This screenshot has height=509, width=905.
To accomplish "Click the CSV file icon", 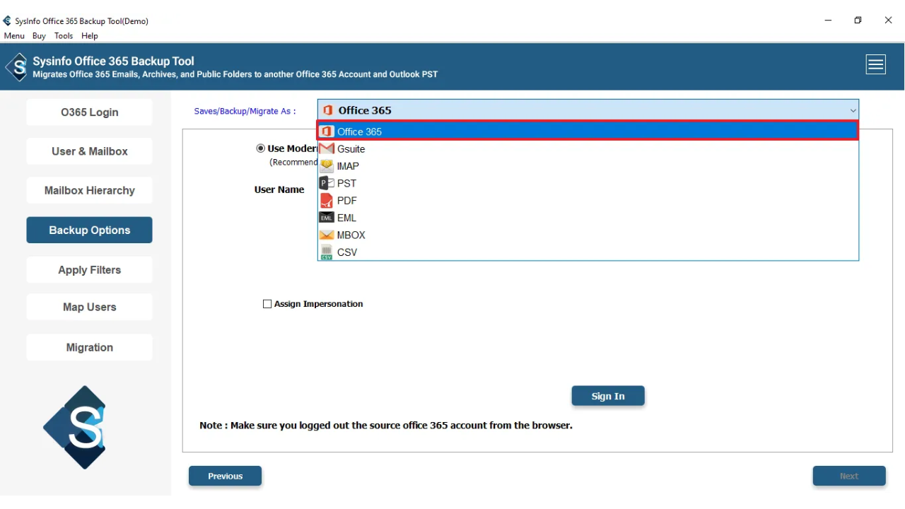I will tap(327, 252).
